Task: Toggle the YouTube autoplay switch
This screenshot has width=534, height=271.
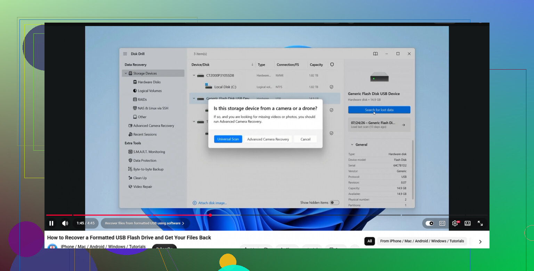Action: tap(430, 223)
